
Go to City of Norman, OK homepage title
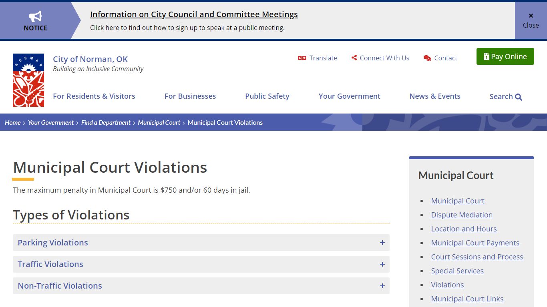[90, 59]
